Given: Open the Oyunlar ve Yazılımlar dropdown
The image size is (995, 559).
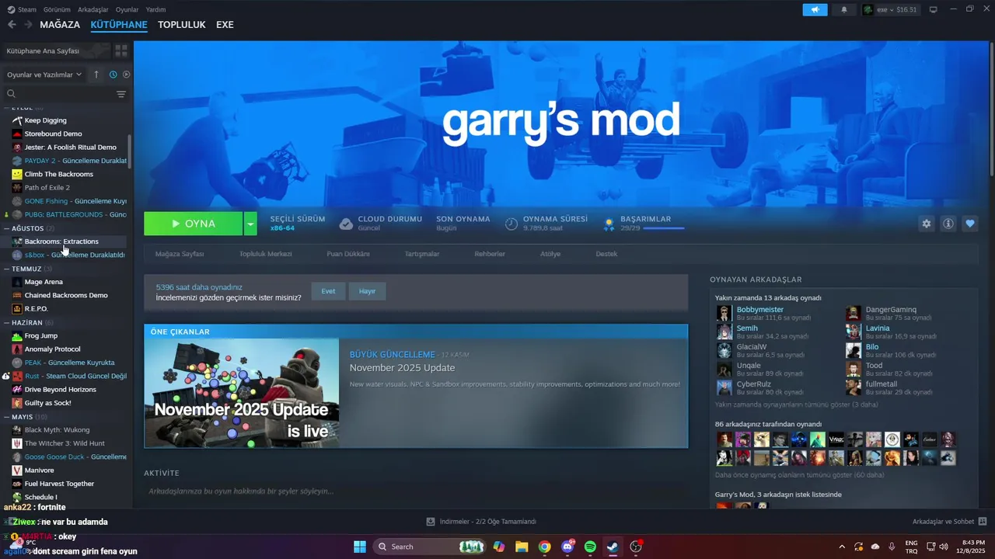Looking at the screenshot, I should (44, 75).
